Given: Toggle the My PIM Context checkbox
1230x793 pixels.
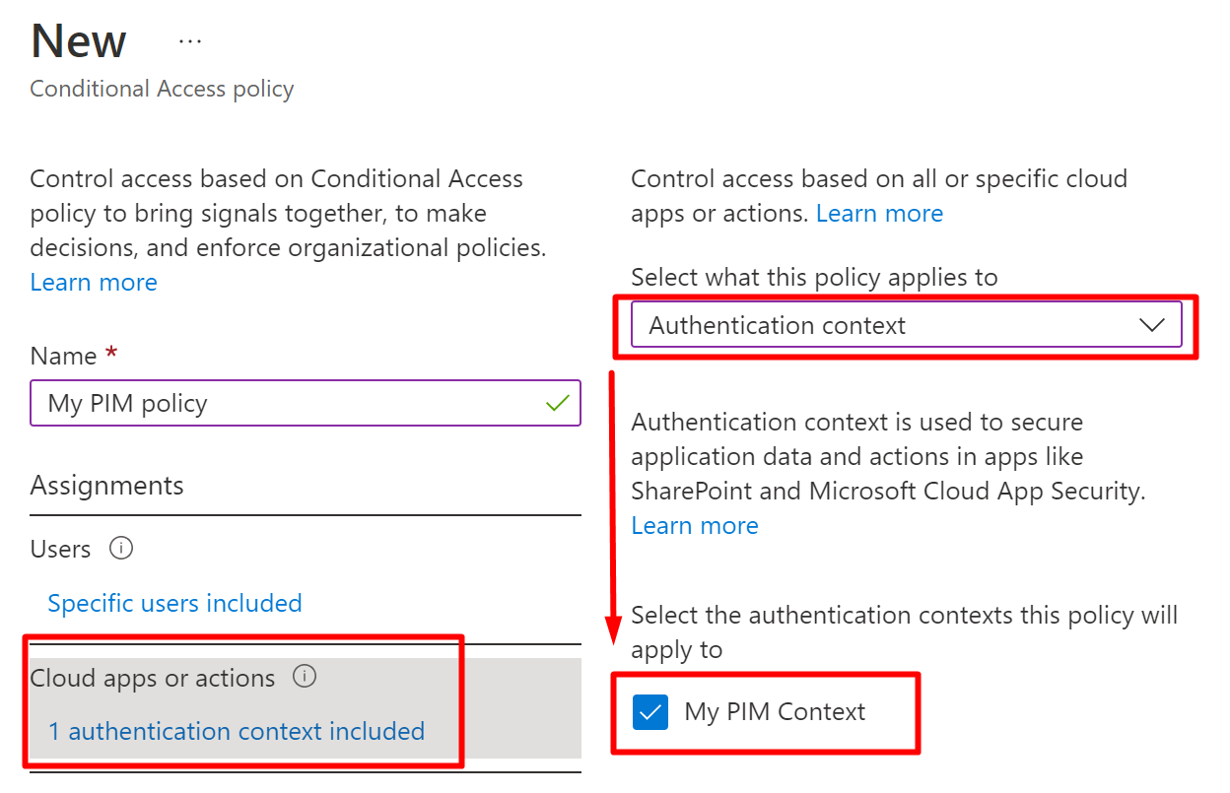Looking at the screenshot, I should pyautogui.click(x=650, y=712).
